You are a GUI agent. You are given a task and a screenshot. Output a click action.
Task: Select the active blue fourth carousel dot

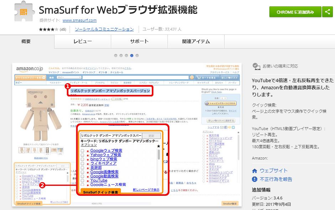click(x=132, y=55)
